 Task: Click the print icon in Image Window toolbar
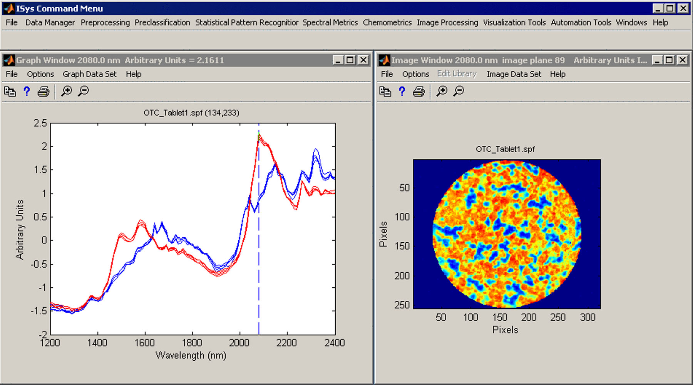tap(418, 92)
